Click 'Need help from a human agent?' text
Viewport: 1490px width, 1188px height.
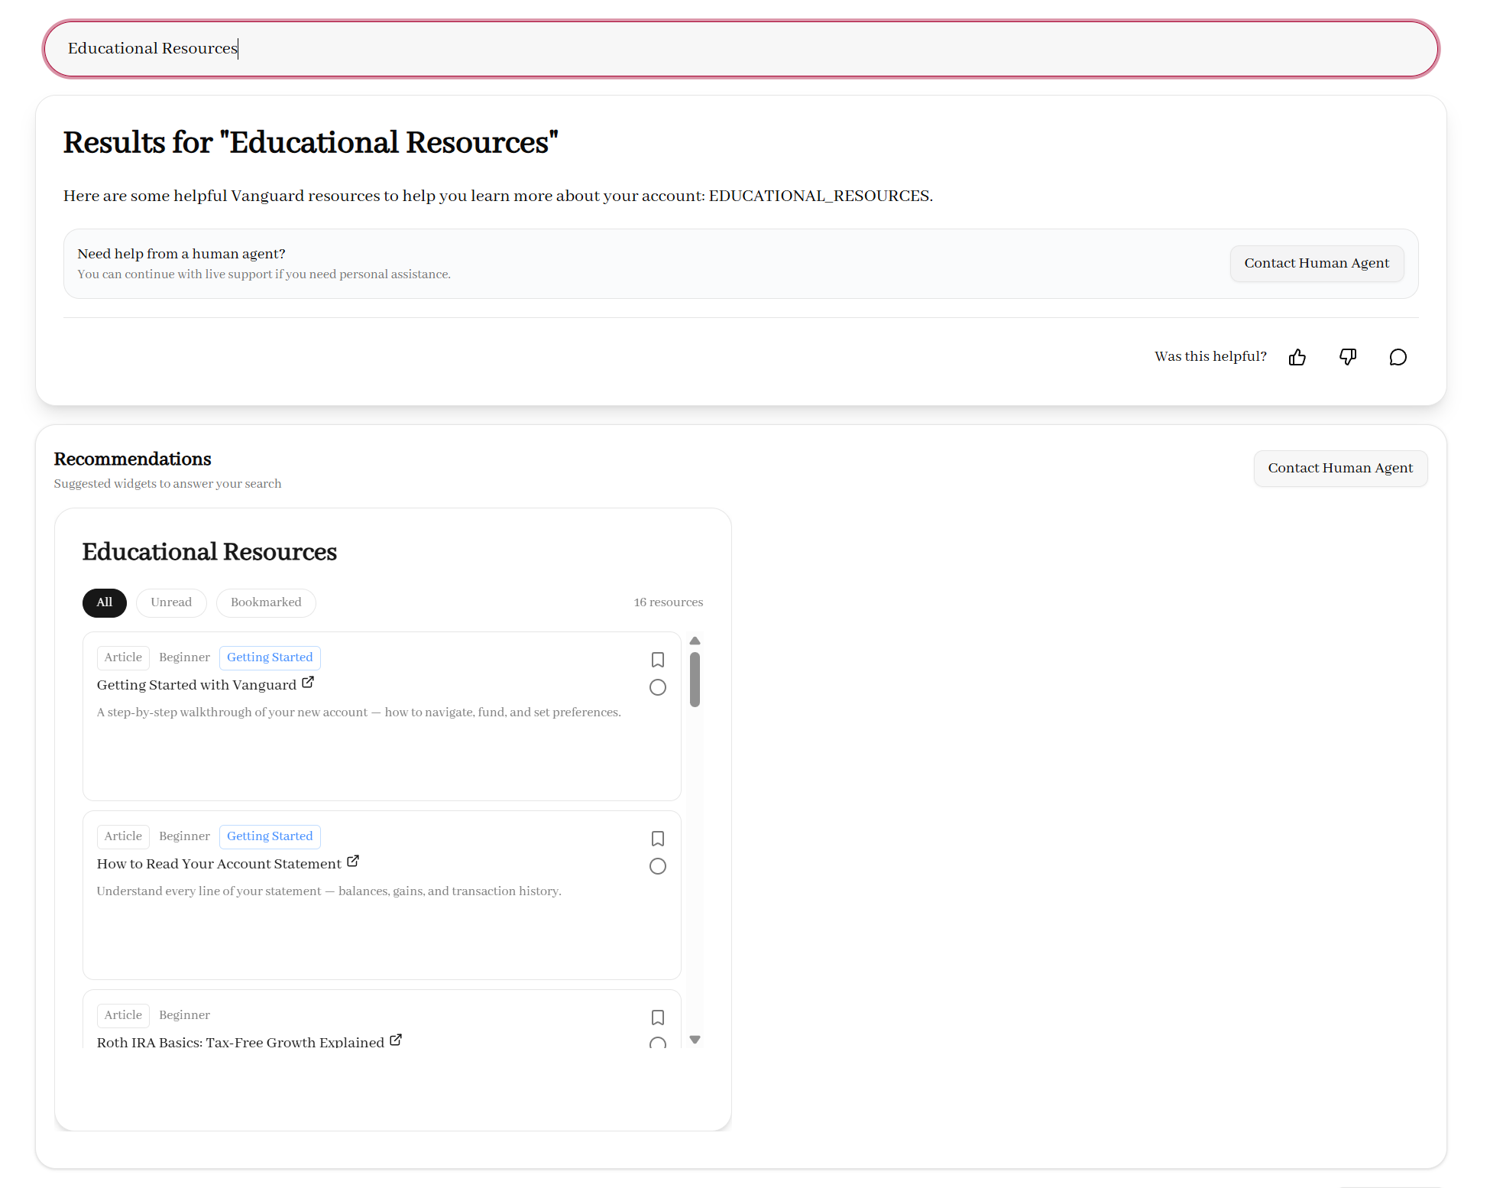[x=181, y=254]
